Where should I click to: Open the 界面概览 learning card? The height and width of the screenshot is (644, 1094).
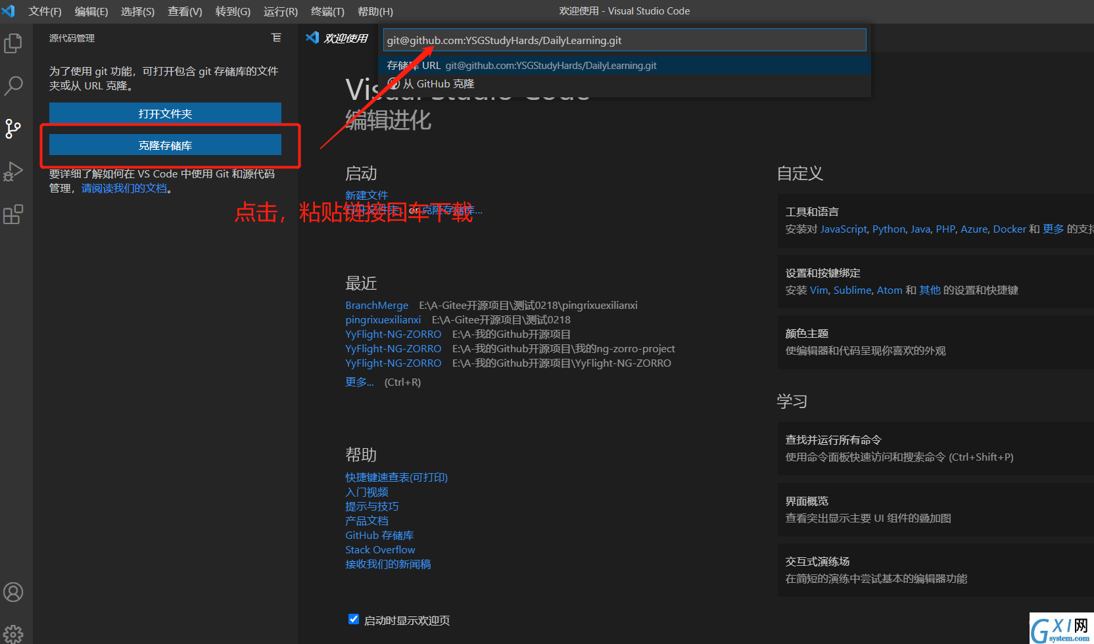pos(936,509)
